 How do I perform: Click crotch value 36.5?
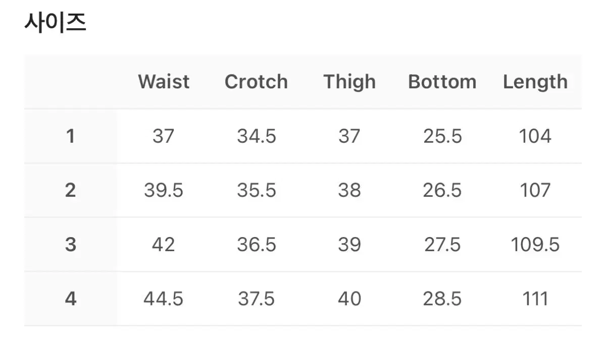[257, 245]
